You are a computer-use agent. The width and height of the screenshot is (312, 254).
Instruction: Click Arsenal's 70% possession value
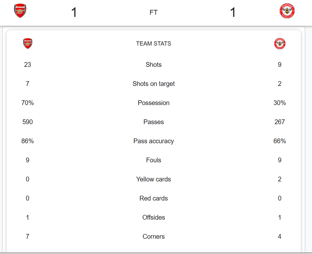(x=28, y=103)
